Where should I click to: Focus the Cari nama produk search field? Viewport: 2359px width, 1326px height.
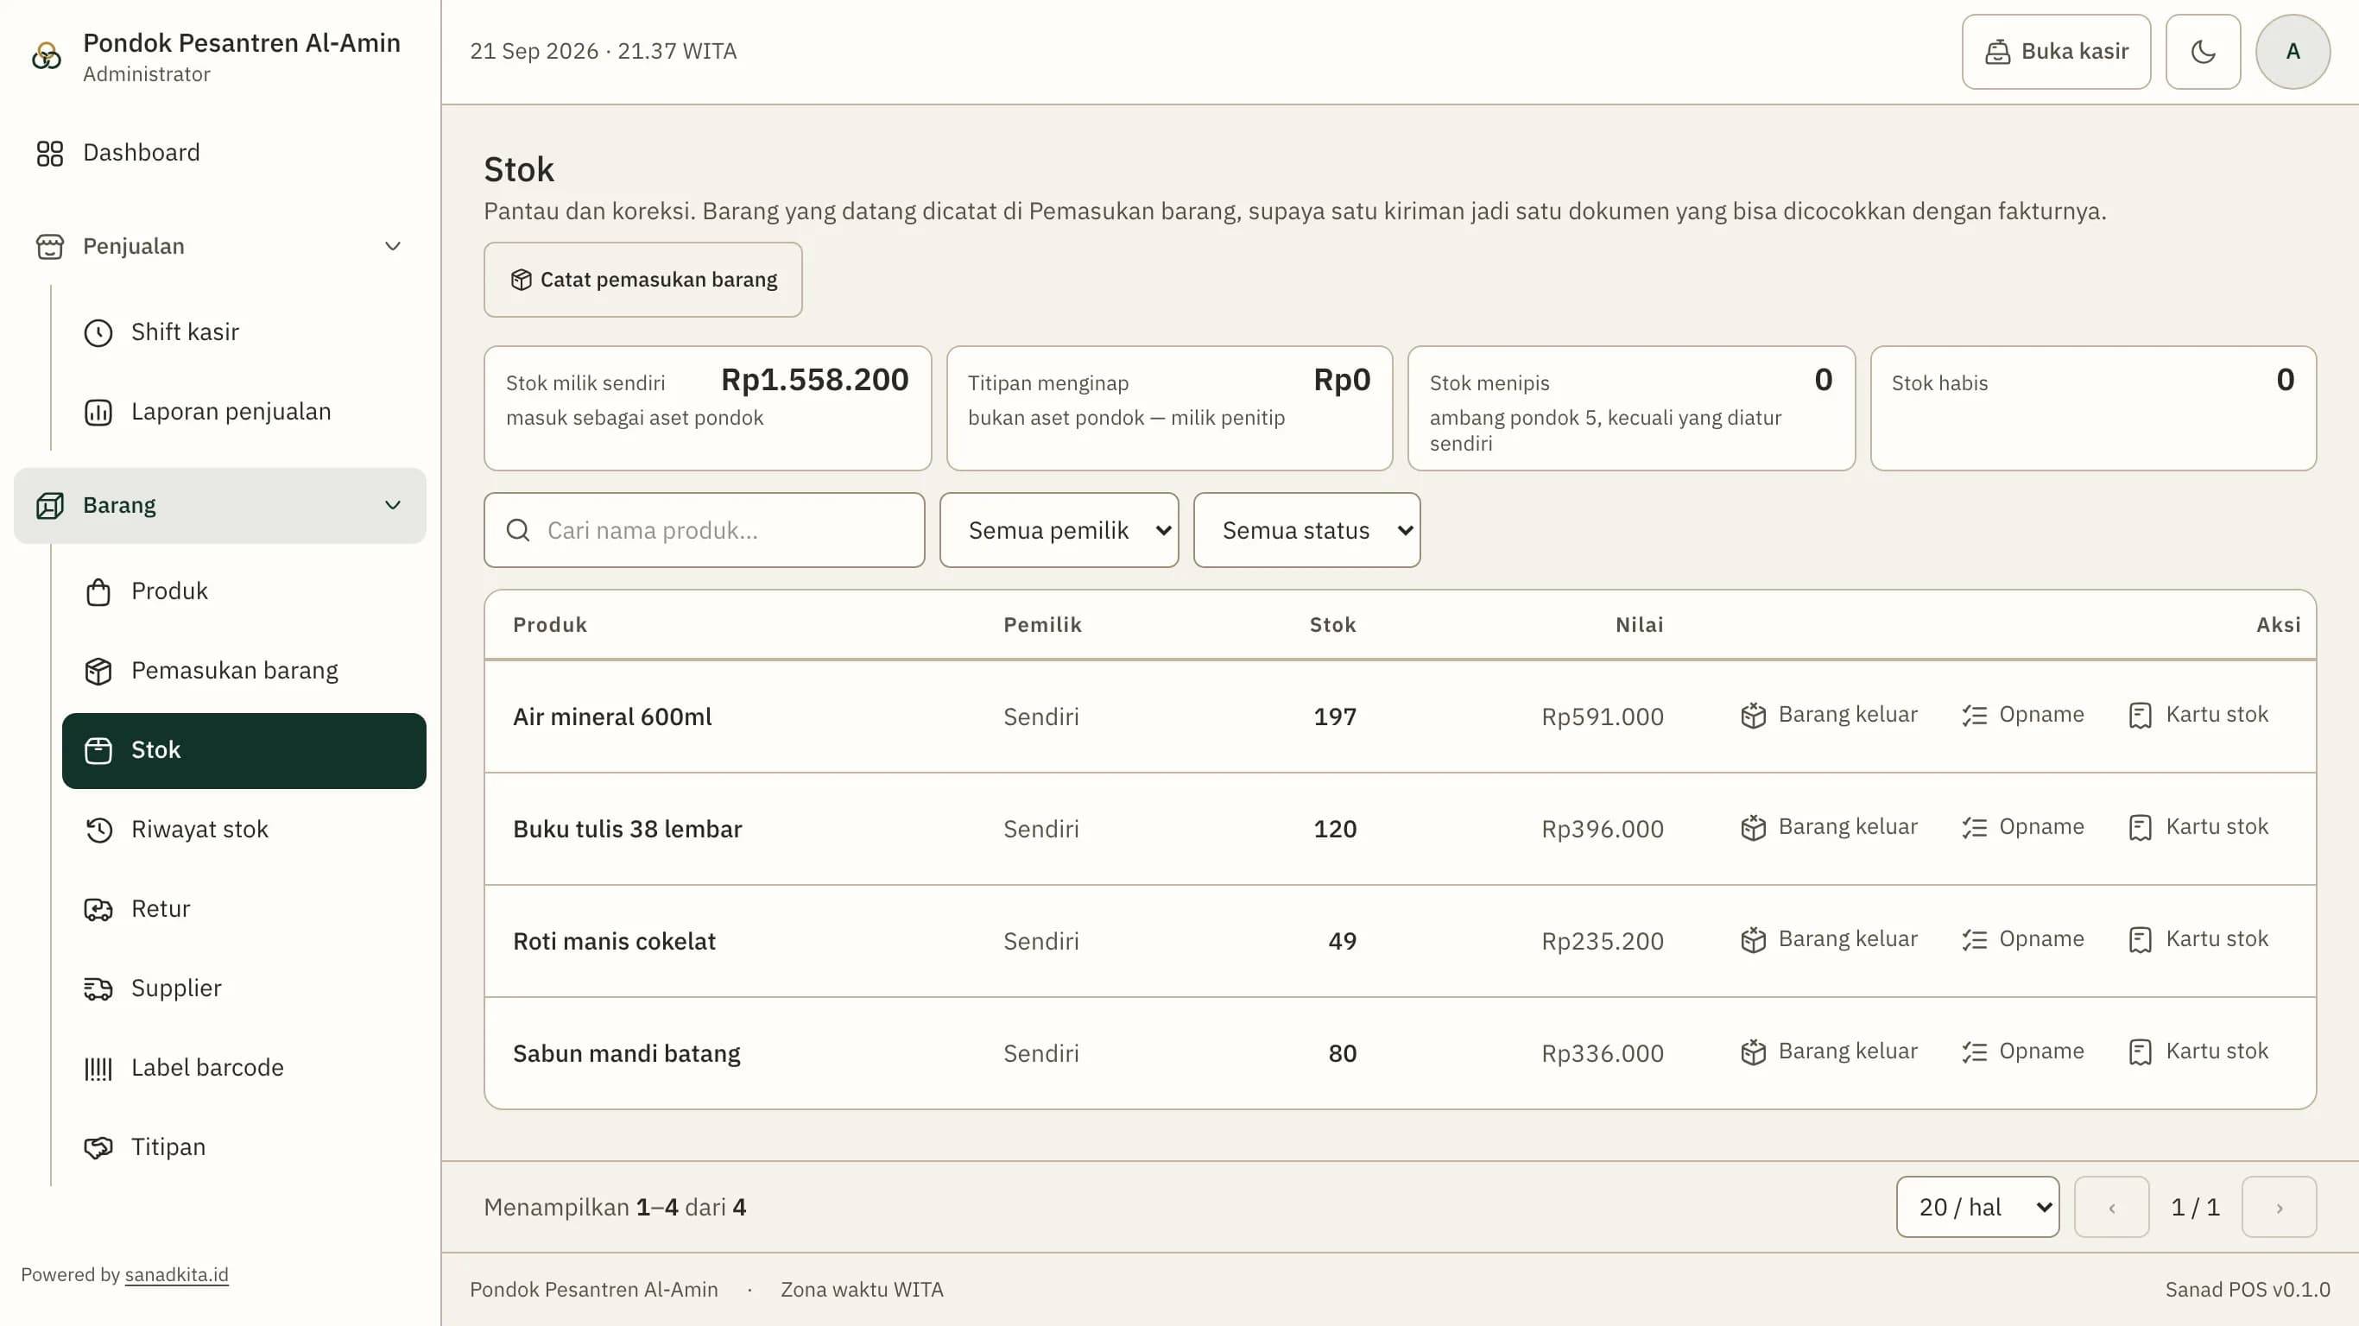point(705,530)
